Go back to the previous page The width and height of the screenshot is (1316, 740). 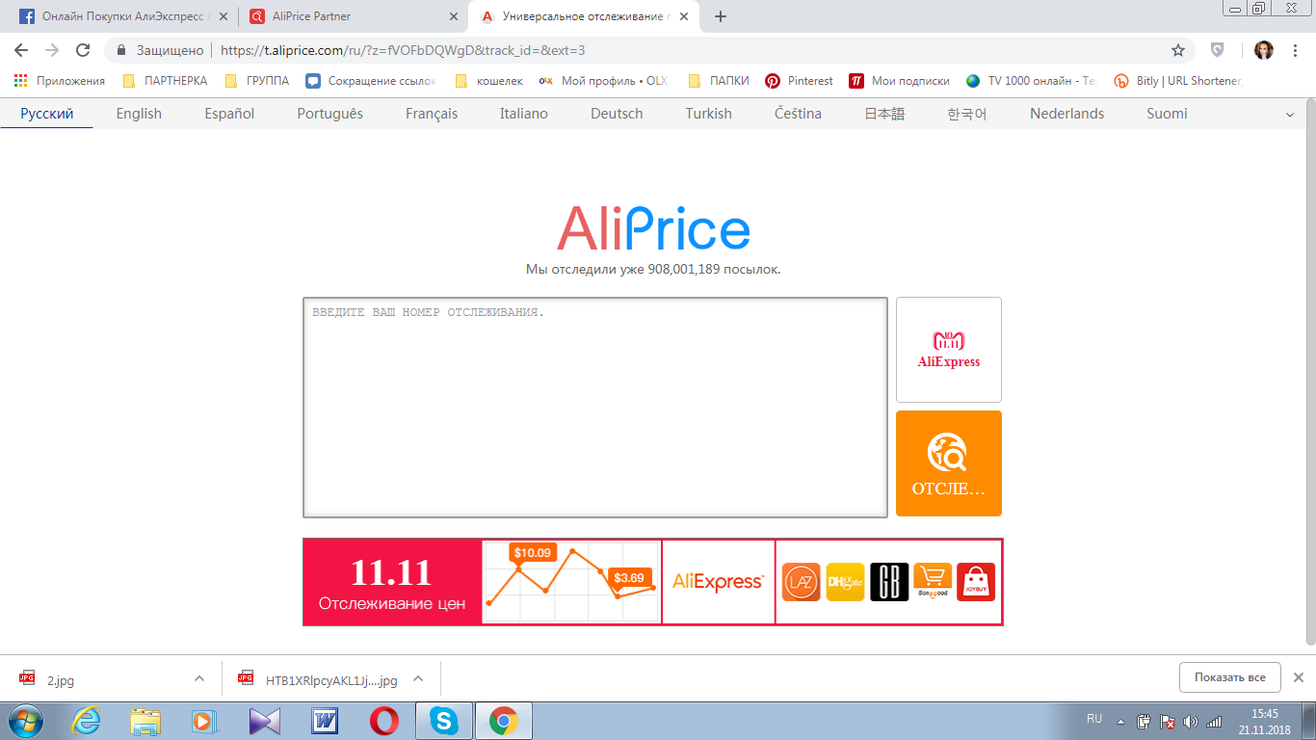(21, 50)
